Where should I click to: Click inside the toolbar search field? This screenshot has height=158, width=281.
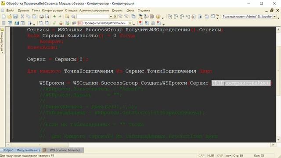(x=93, y=17)
